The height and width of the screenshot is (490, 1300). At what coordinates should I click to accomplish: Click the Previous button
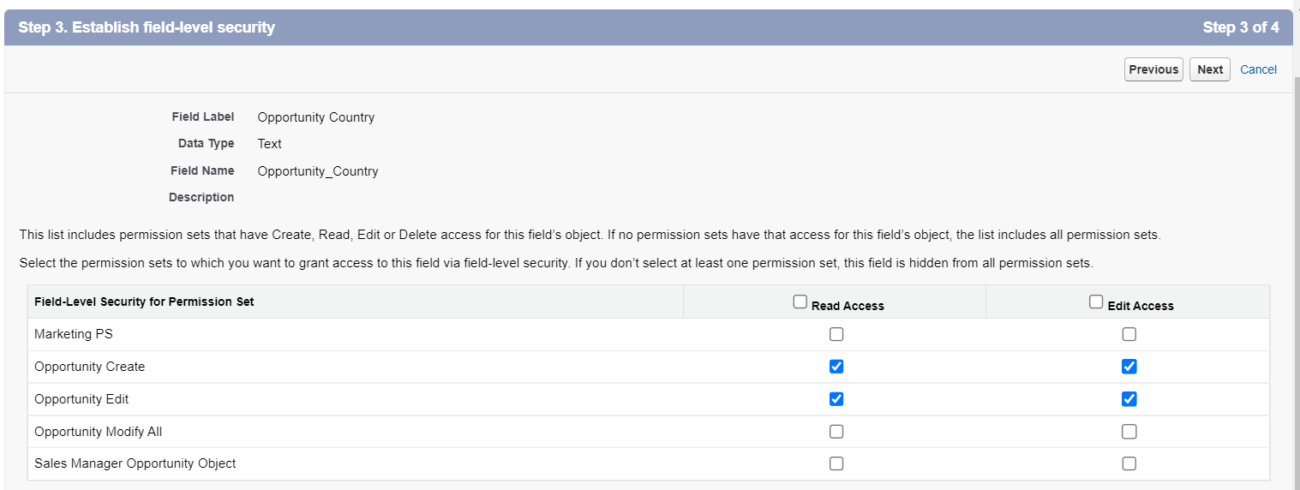(1153, 69)
